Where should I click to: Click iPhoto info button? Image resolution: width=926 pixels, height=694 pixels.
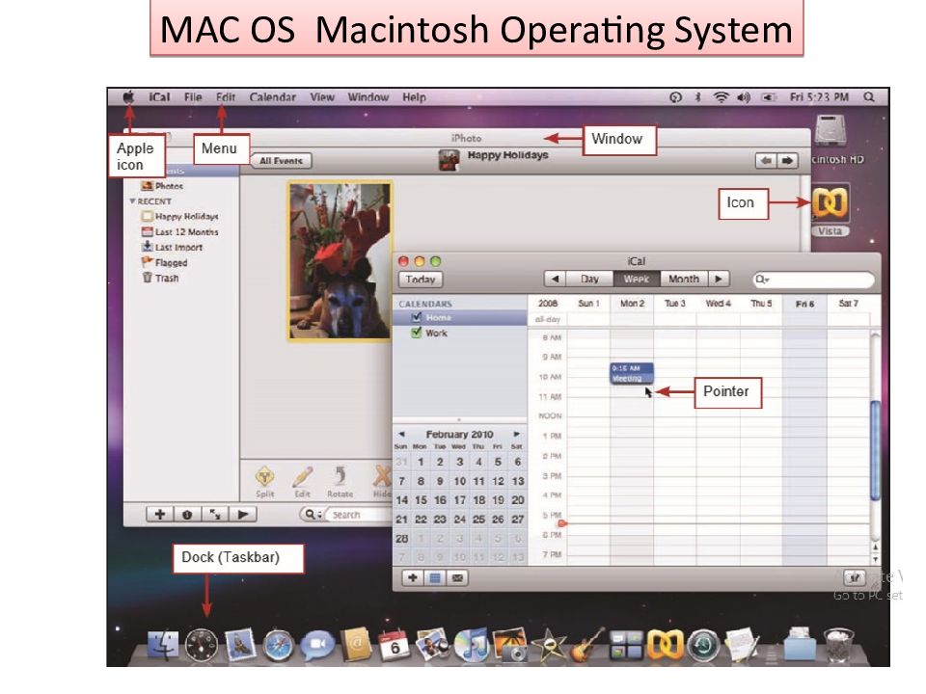[187, 514]
